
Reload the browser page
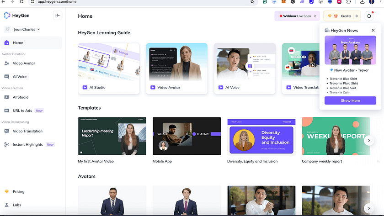[23, 2]
